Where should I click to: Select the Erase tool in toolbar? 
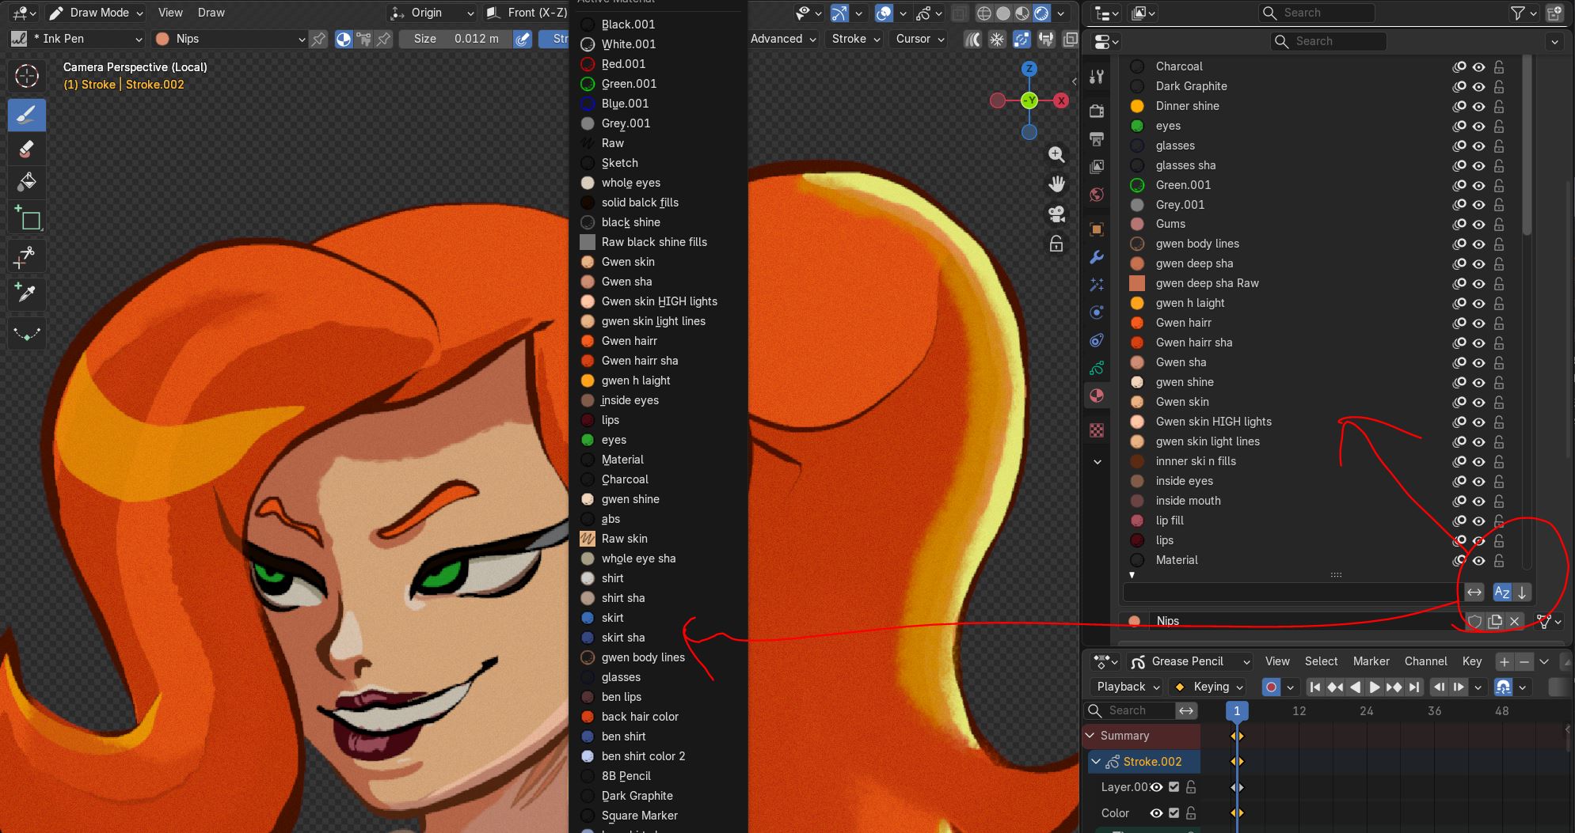27,148
